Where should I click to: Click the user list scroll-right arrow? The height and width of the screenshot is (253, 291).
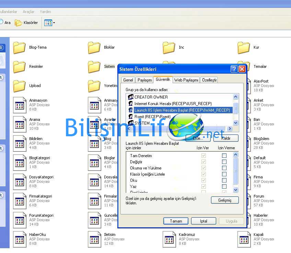[230, 128]
